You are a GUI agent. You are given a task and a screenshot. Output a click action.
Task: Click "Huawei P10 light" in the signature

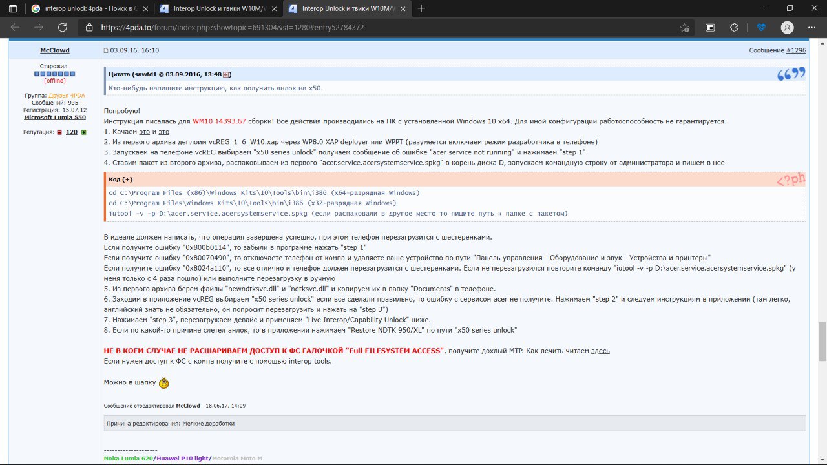182,458
